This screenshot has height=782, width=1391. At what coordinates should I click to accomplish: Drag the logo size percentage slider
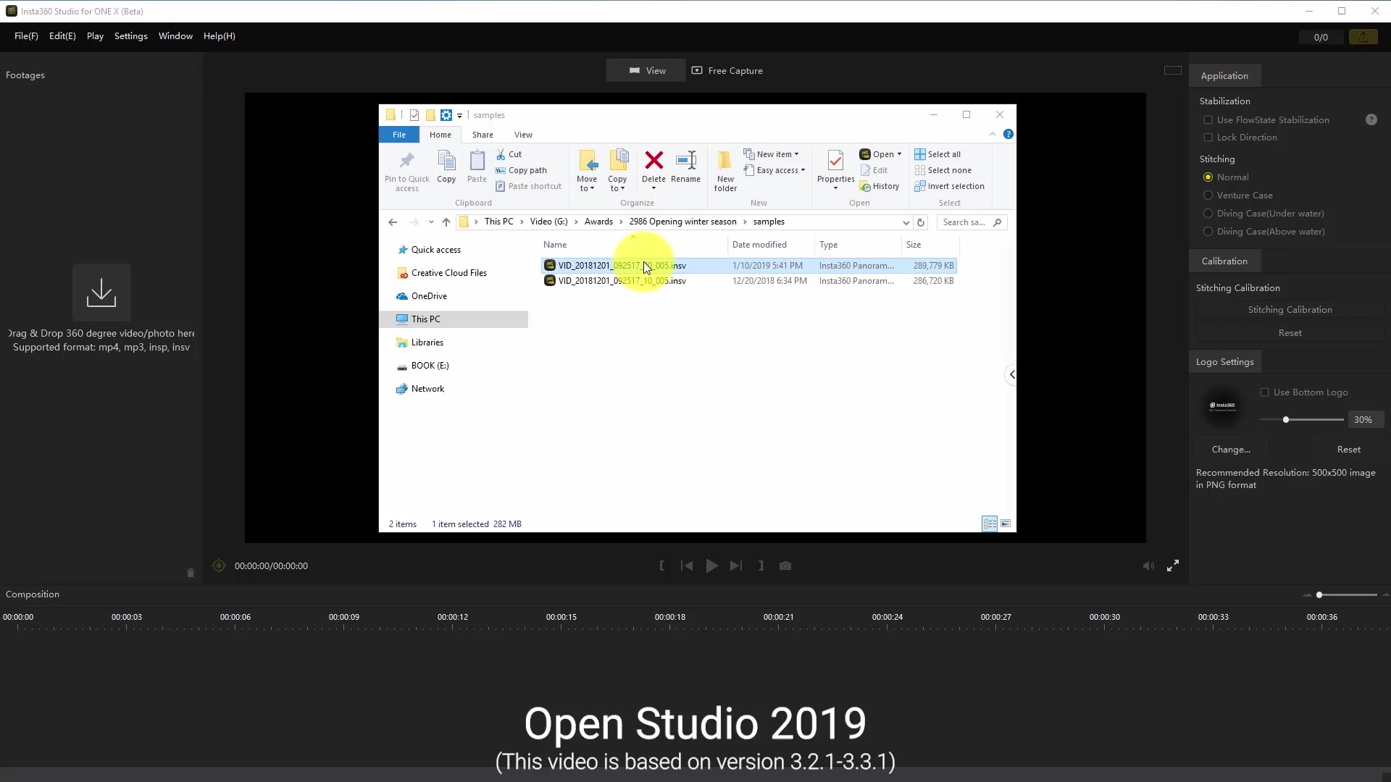click(1286, 419)
